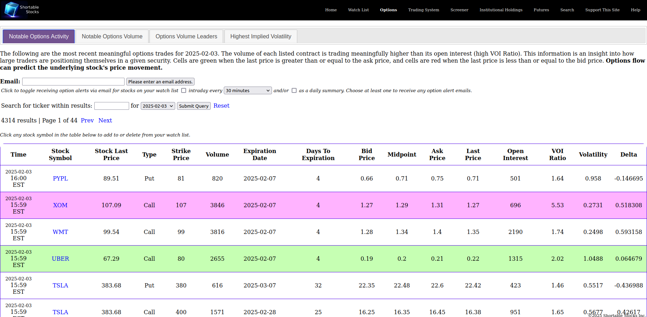Open Institutional Holdings page
The image size is (647, 317).
click(x=501, y=10)
